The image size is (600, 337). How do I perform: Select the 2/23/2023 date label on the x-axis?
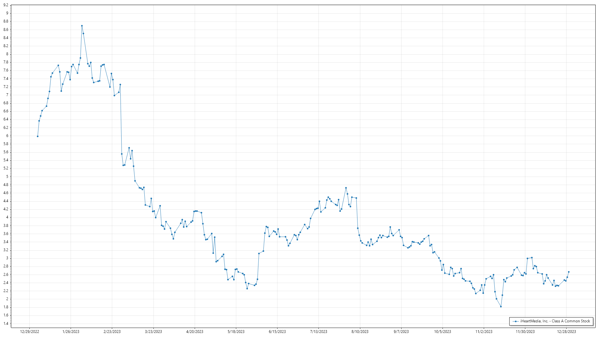tap(112, 332)
